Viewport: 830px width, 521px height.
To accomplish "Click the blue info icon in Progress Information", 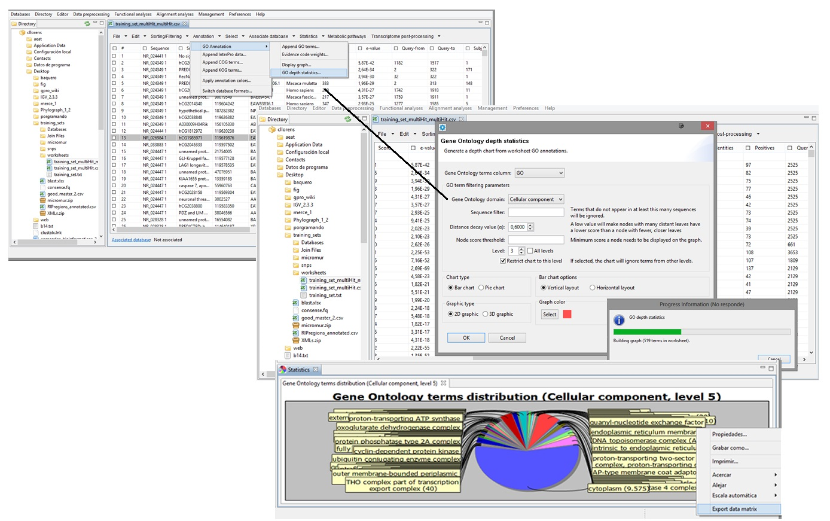I will pyautogui.click(x=620, y=321).
